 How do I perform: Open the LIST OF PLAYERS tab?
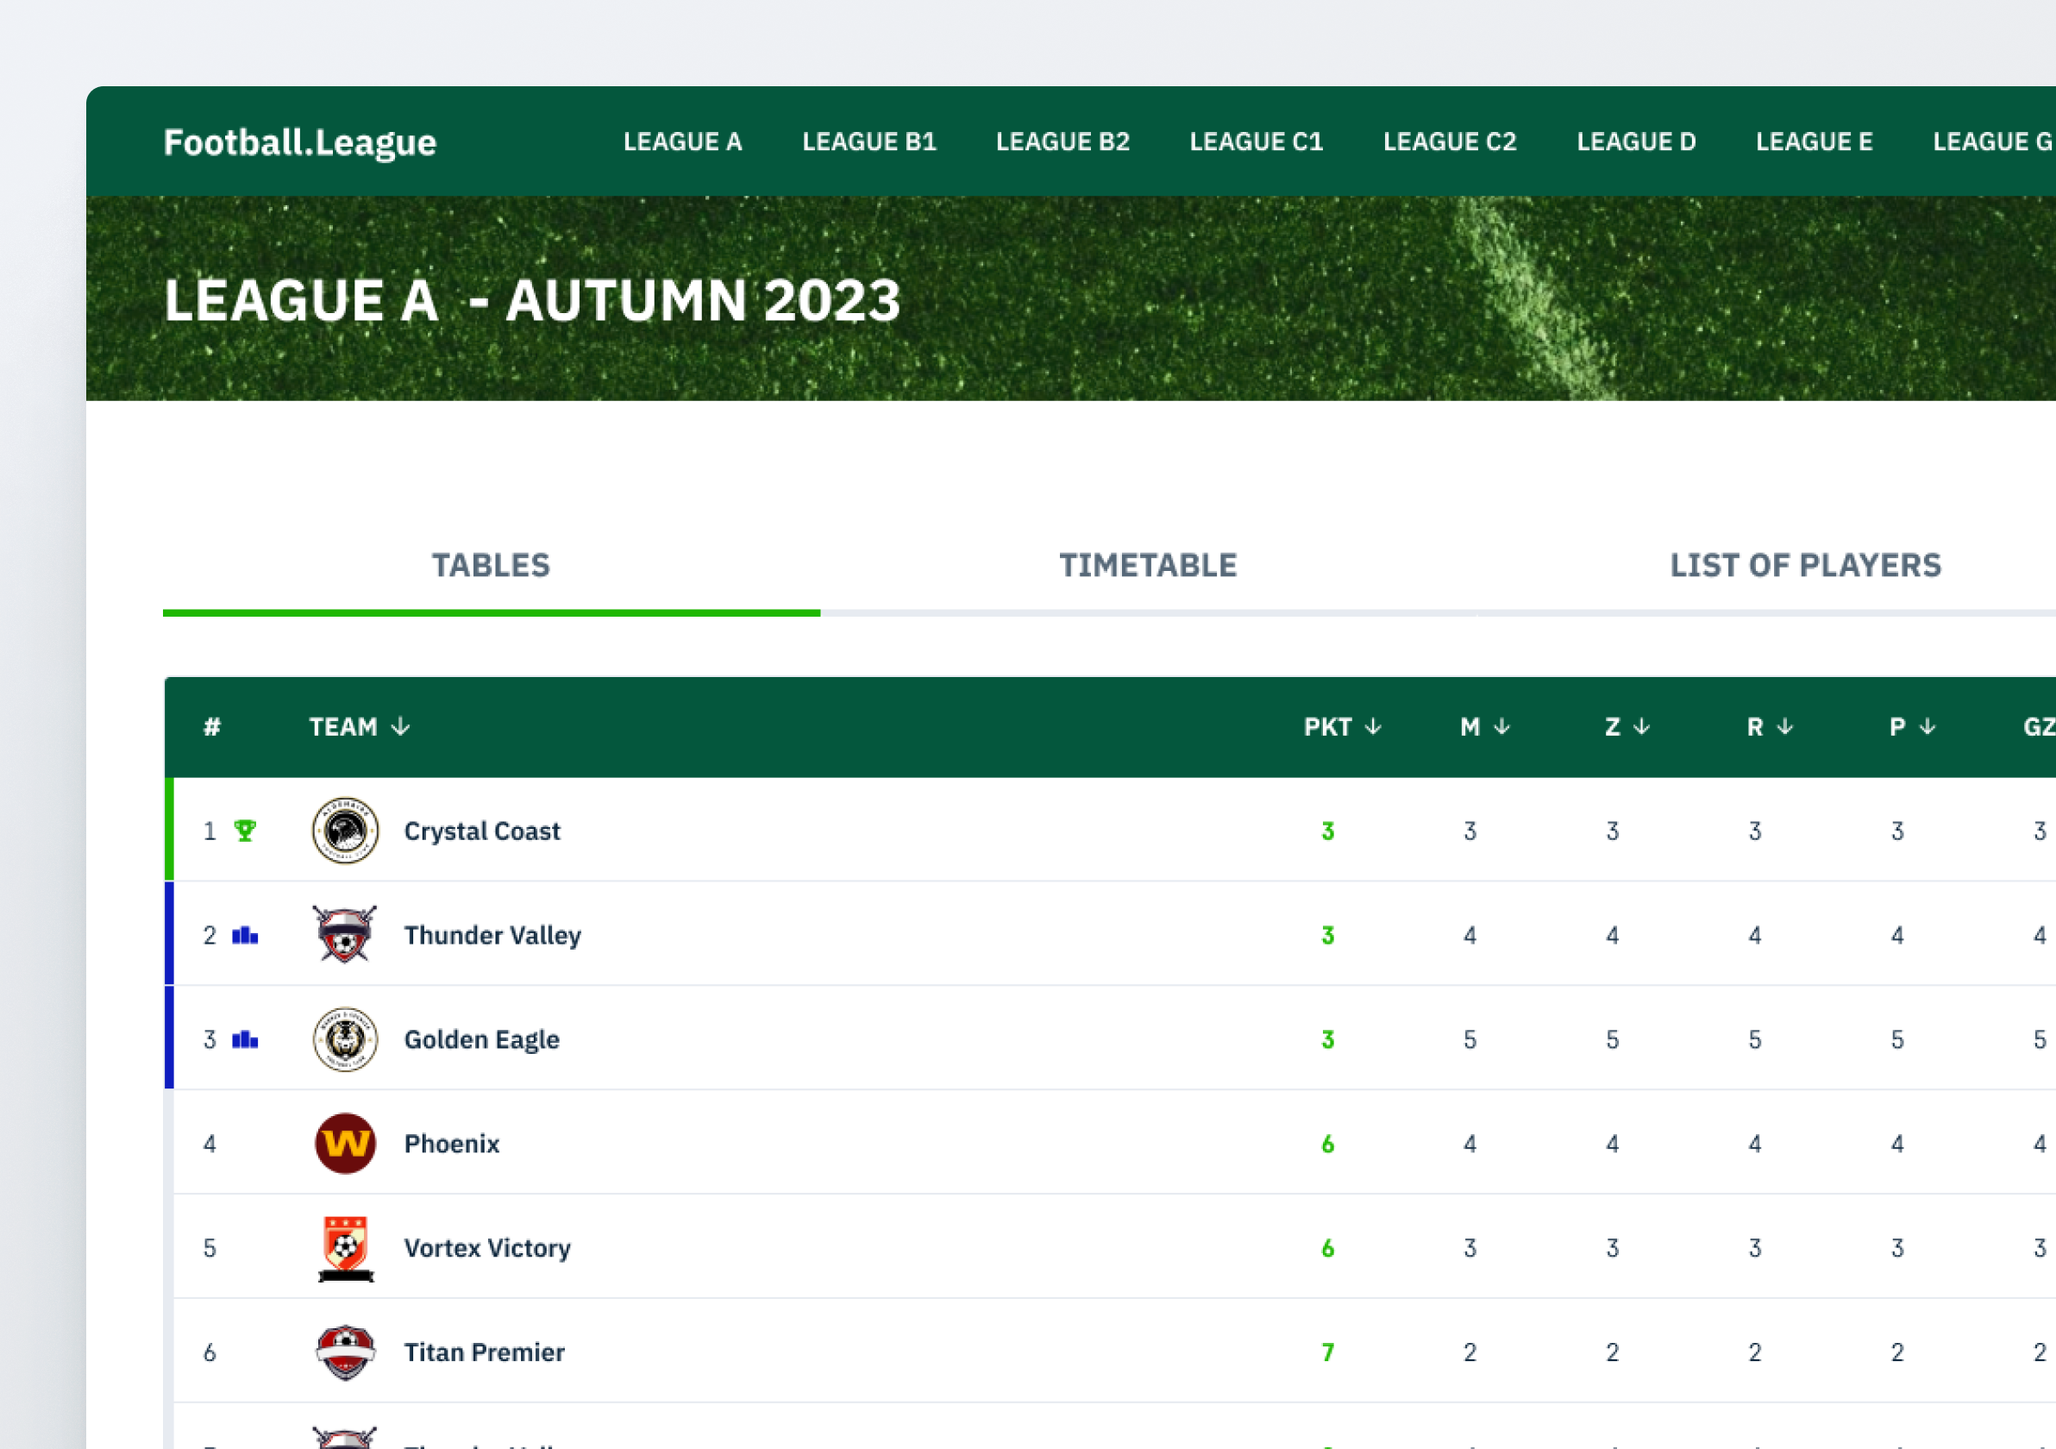[1805, 565]
